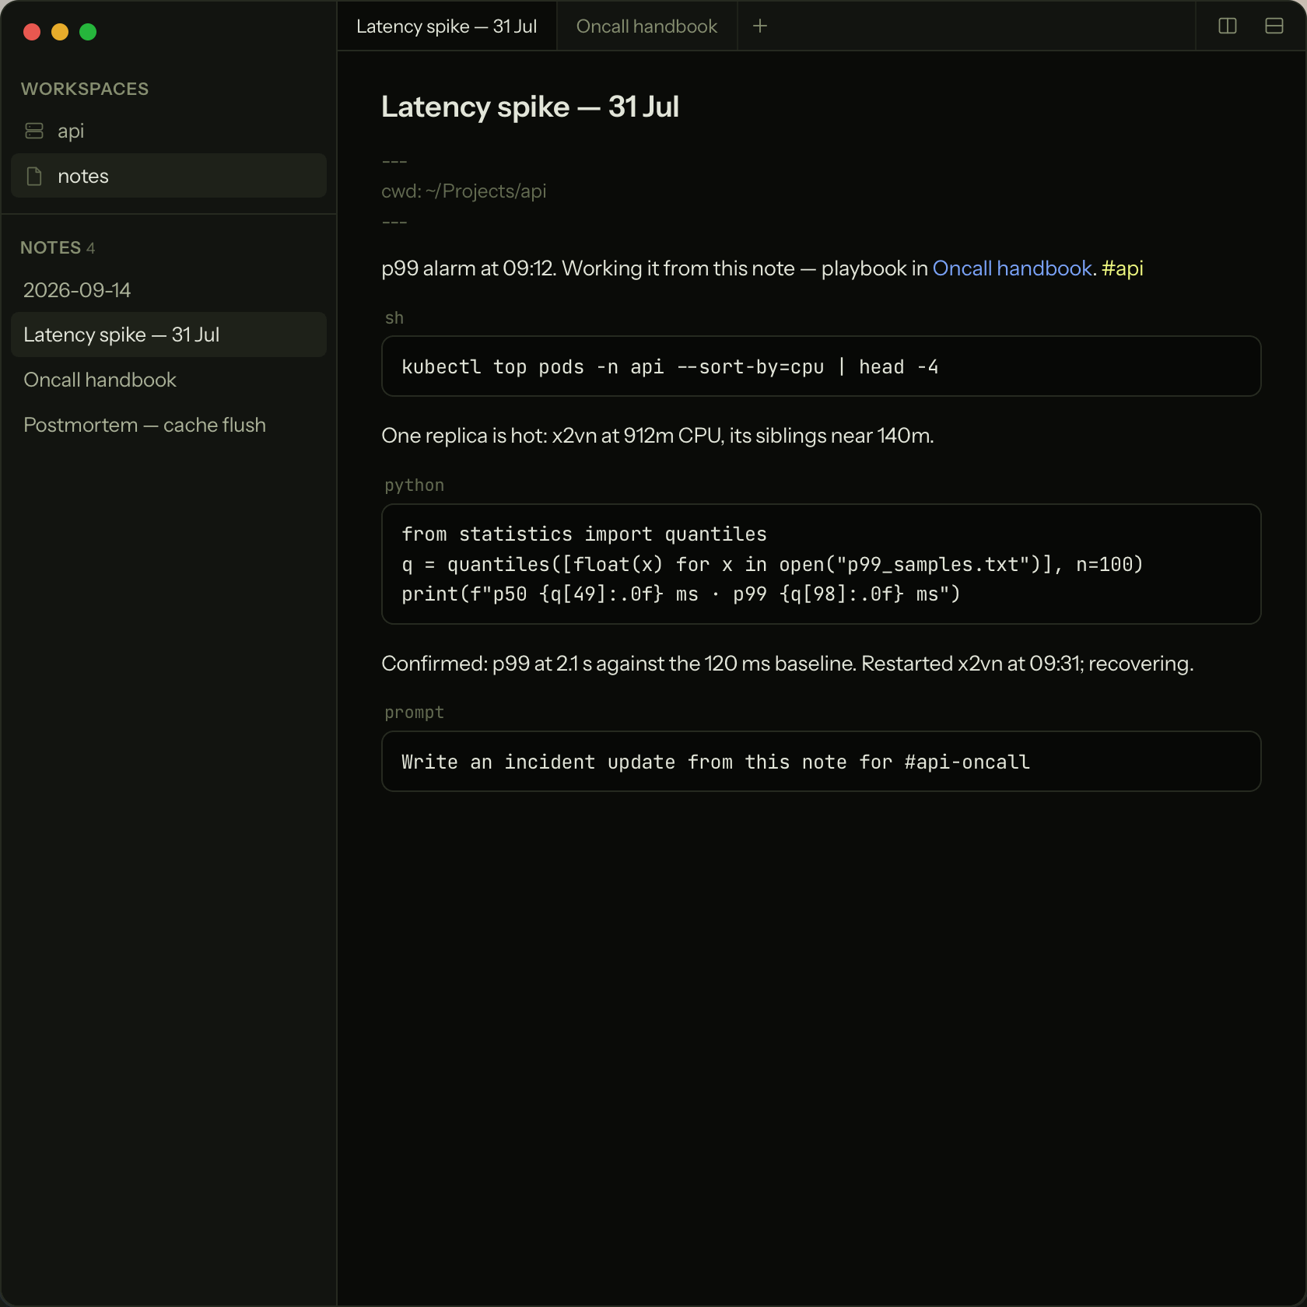Image resolution: width=1307 pixels, height=1307 pixels.
Task: Switch to Oncall handbook tab
Action: click(x=646, y=26)
